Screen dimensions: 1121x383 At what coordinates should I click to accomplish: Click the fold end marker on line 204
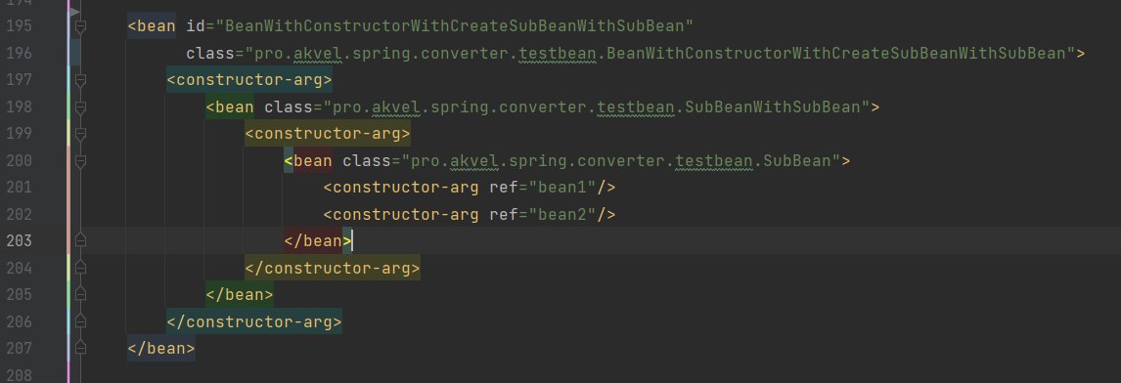80,268
